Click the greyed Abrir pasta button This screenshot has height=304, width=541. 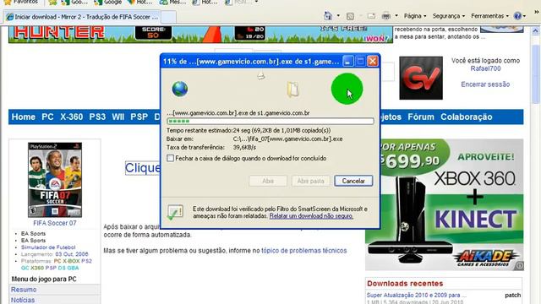point(310,181)
